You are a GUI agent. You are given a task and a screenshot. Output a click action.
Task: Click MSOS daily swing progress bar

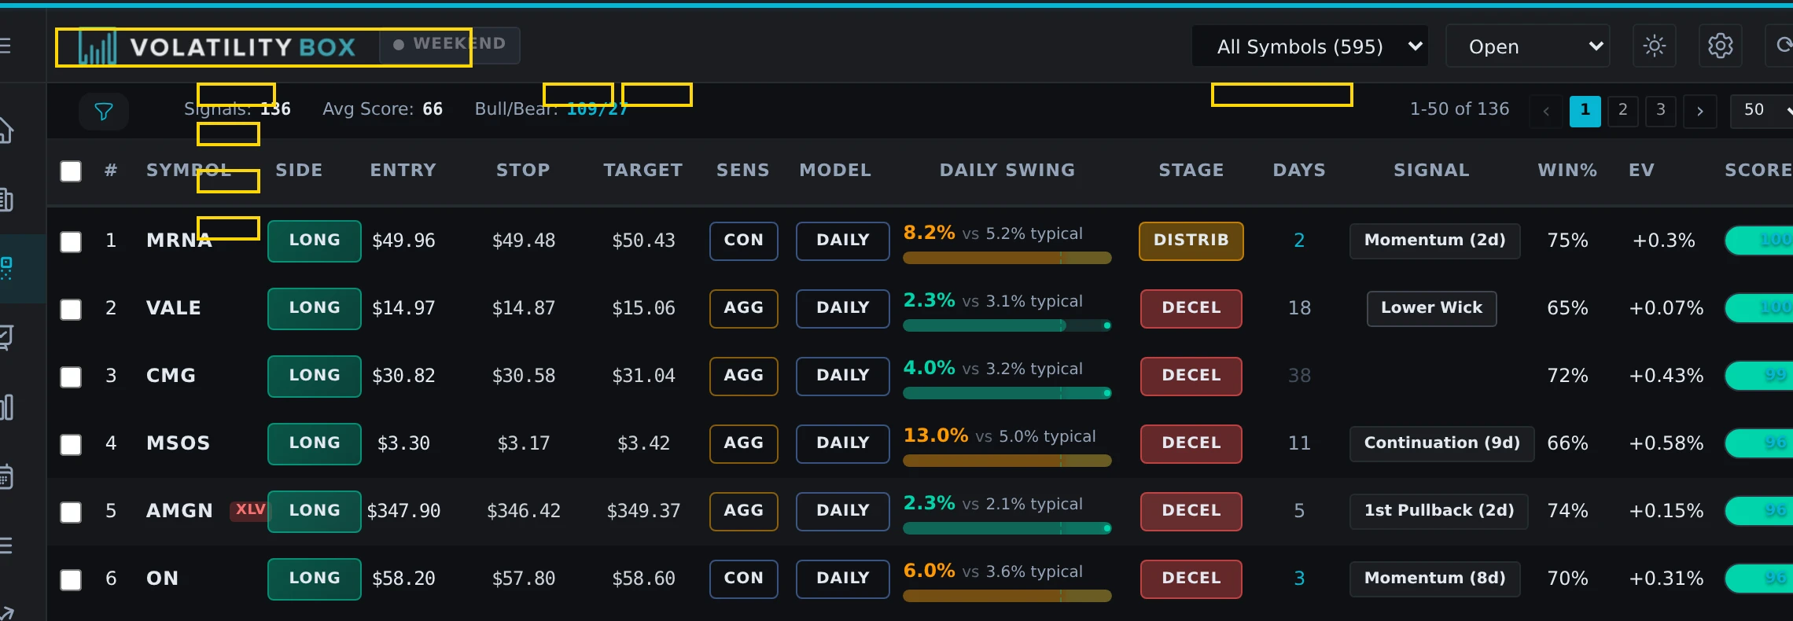point(1007,461)
